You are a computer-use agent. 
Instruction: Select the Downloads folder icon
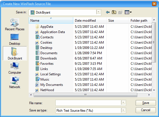click(x=37, y=58)
